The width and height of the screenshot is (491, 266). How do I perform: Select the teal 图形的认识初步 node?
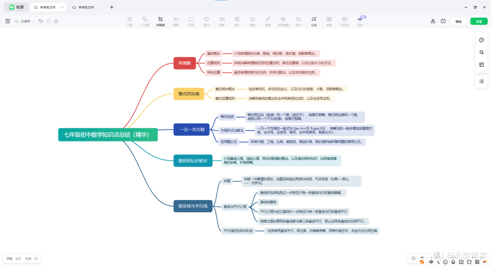tap(193, 161)
